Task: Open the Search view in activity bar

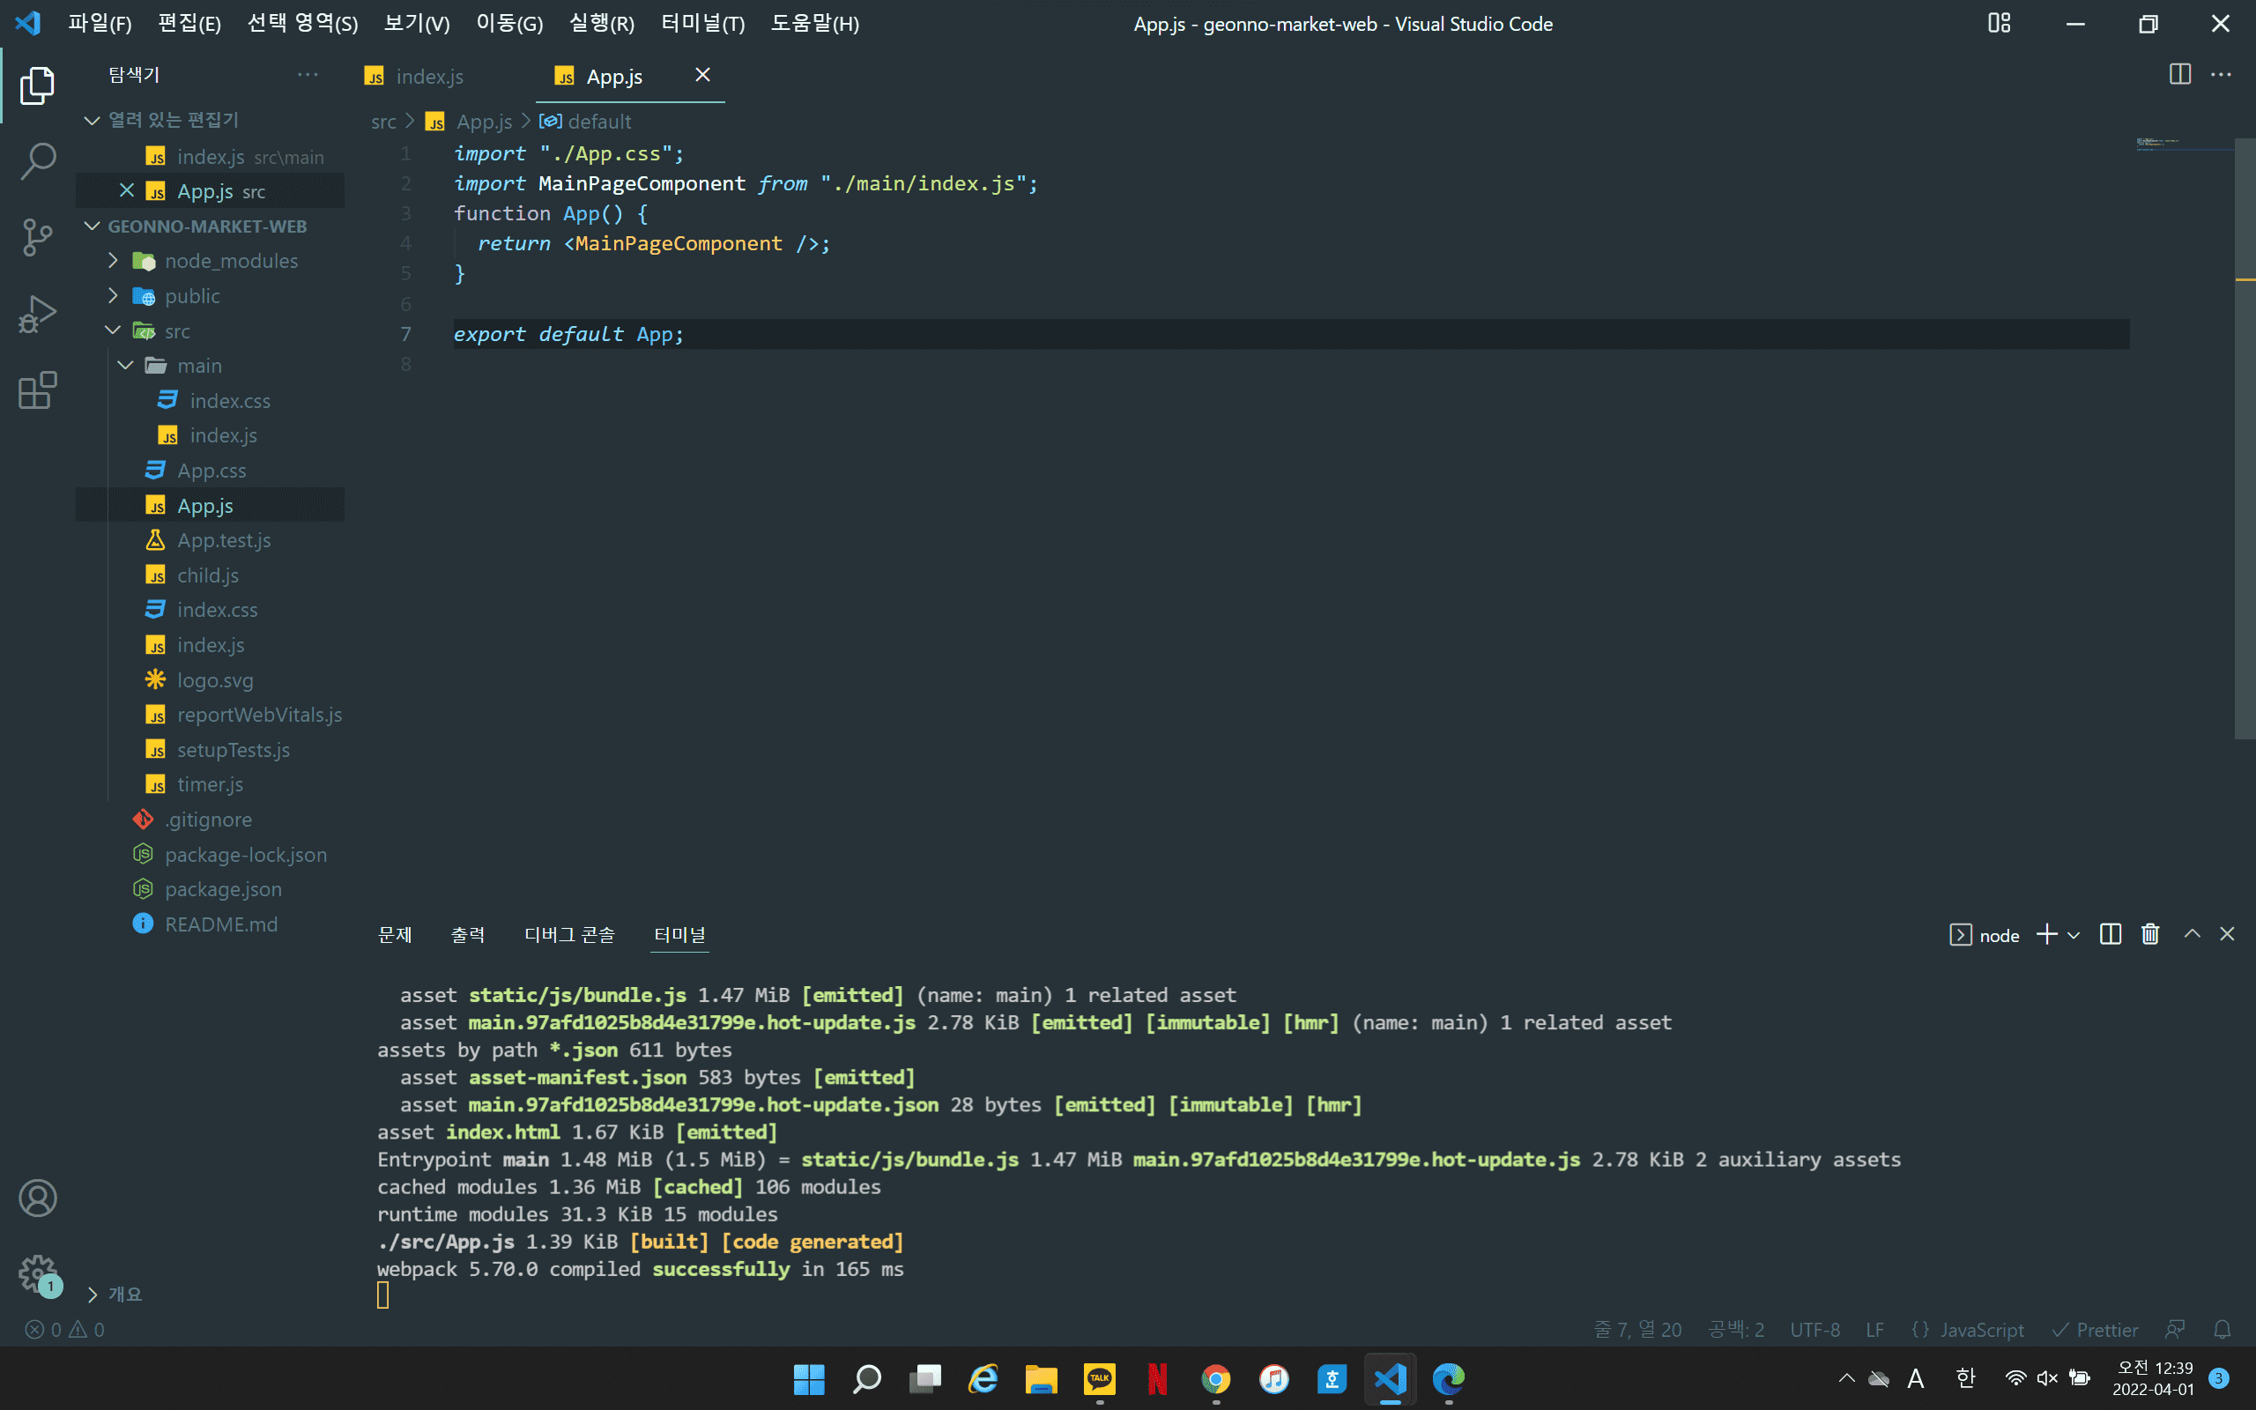Action: pyautogui.click(x=37, y=161)
